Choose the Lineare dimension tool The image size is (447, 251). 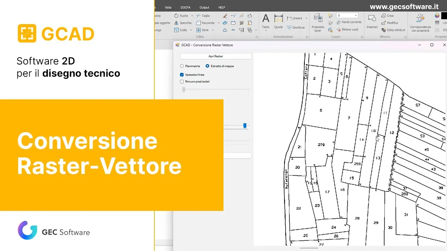click(295, 18)
